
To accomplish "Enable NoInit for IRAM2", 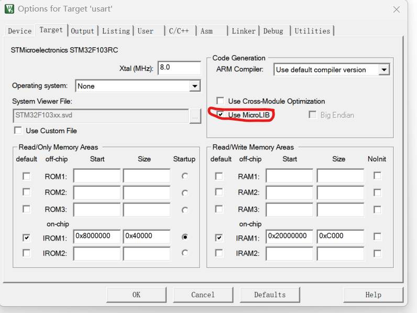I will coord(377,253).
